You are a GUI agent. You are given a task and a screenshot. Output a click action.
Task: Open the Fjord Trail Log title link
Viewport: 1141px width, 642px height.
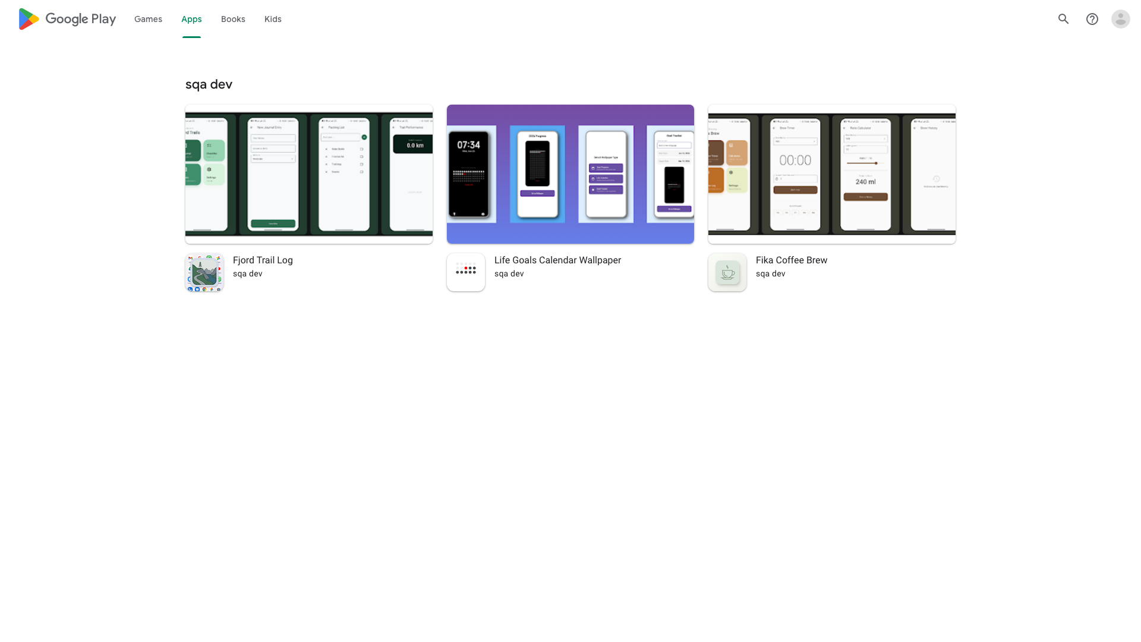[x=263, y=260]
